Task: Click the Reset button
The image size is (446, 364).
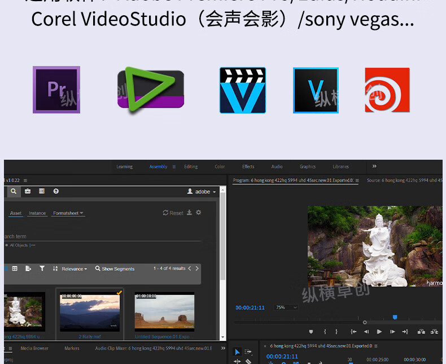Action: 173,213
